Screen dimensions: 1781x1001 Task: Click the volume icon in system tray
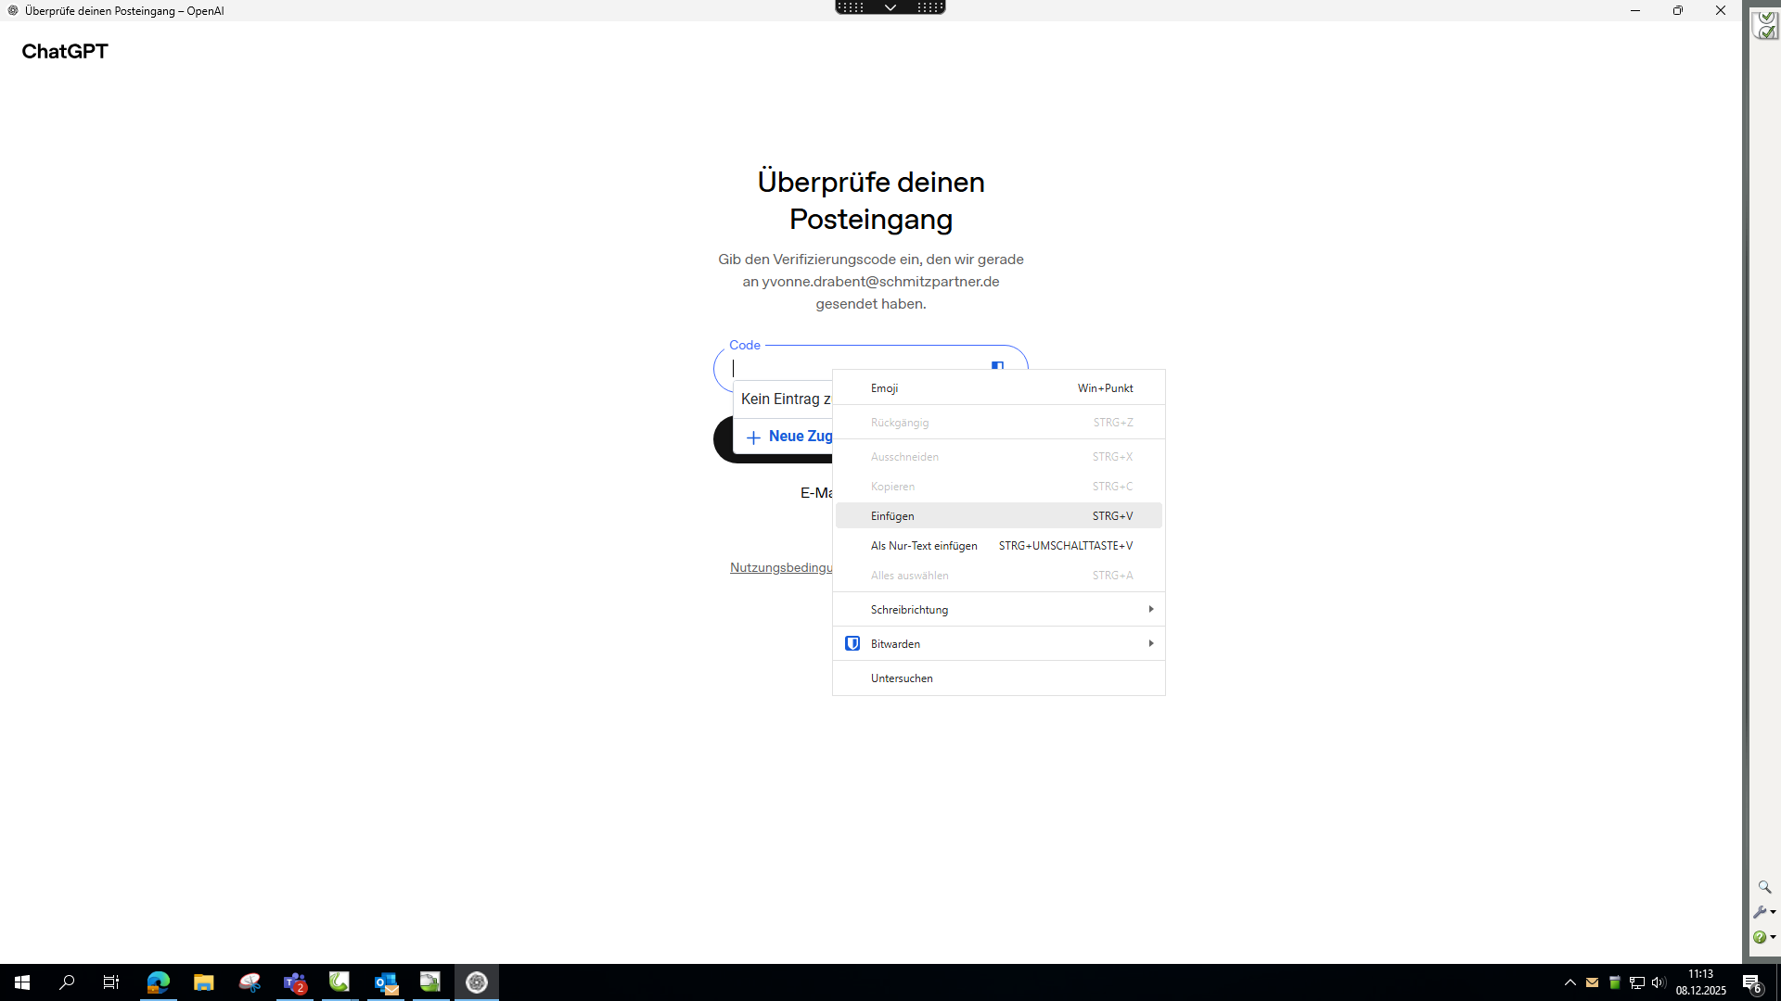tap(1659, 982)
